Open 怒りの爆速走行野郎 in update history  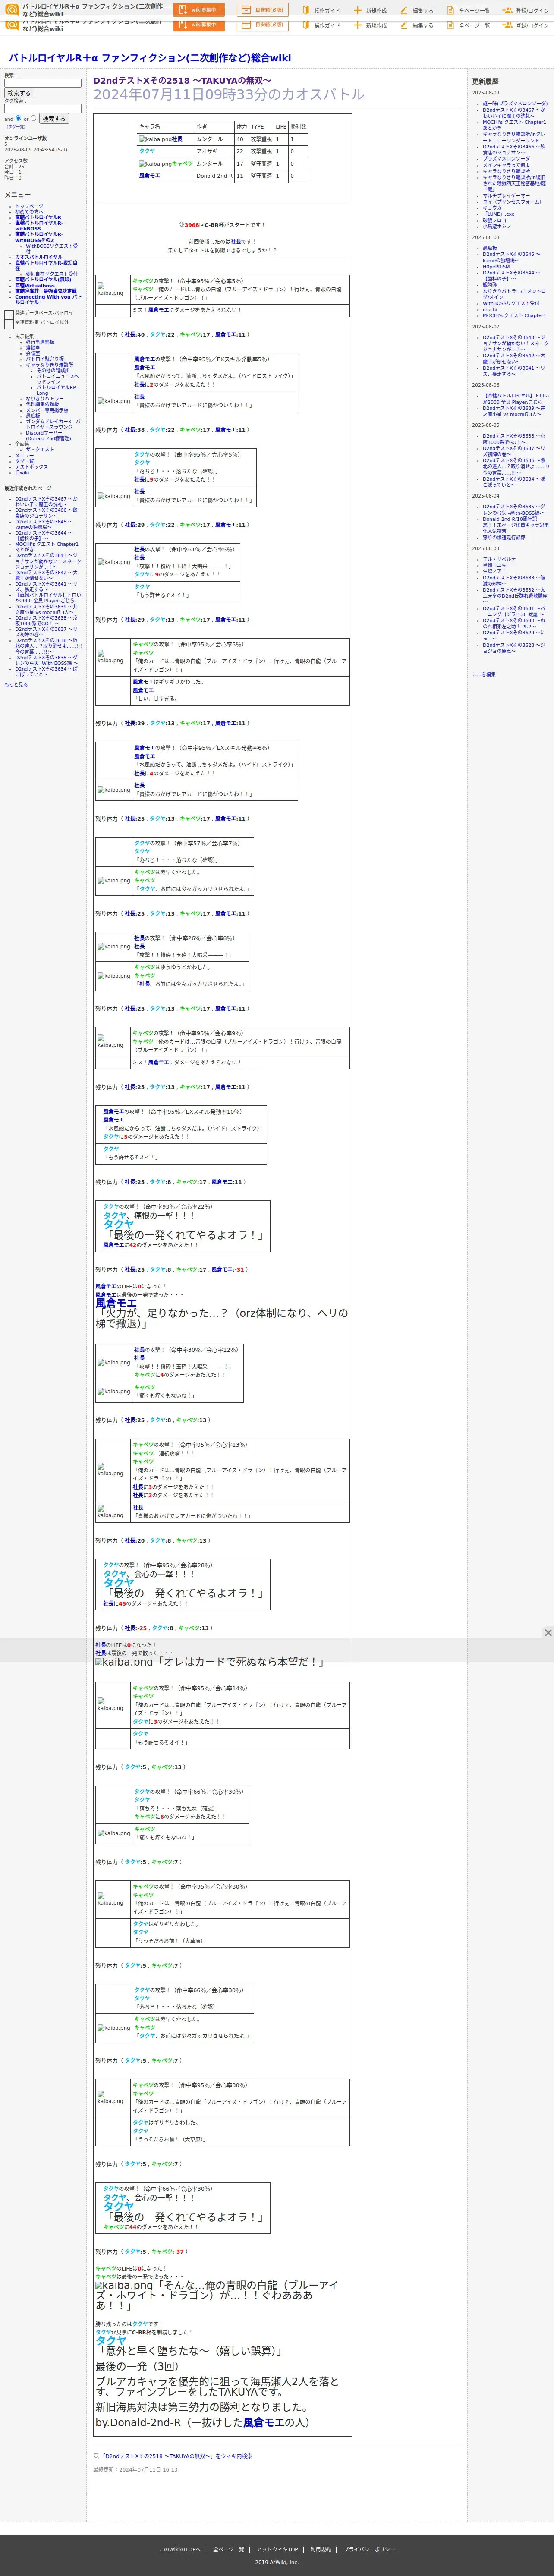pos(504,538)
